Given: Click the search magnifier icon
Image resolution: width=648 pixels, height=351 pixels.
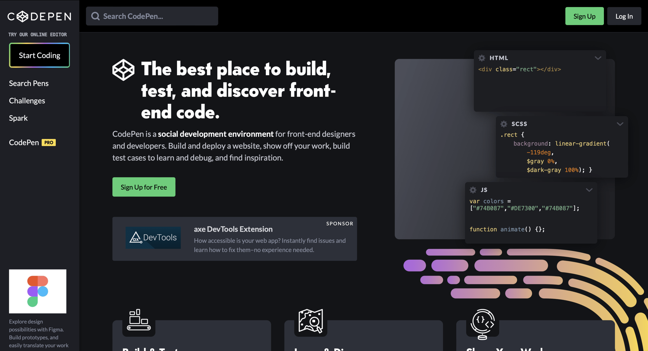Looking at the screenshot, I should 95,16.
